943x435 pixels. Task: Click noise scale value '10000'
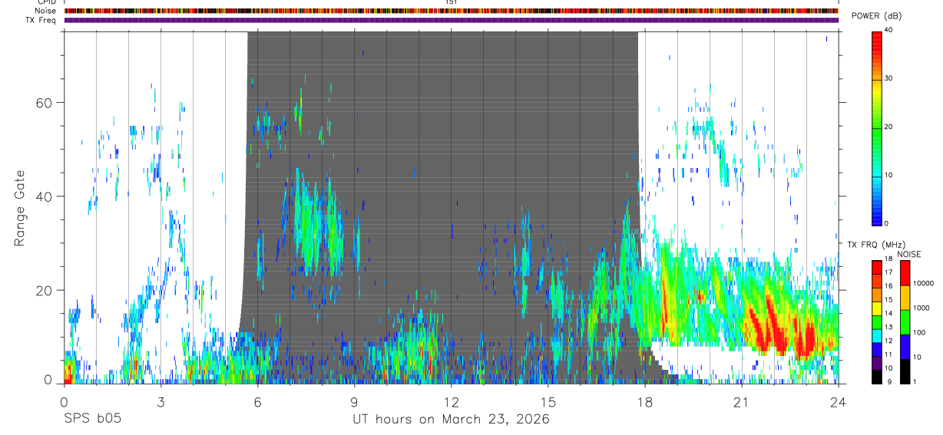pyautogui.click(x=923, y=283)
